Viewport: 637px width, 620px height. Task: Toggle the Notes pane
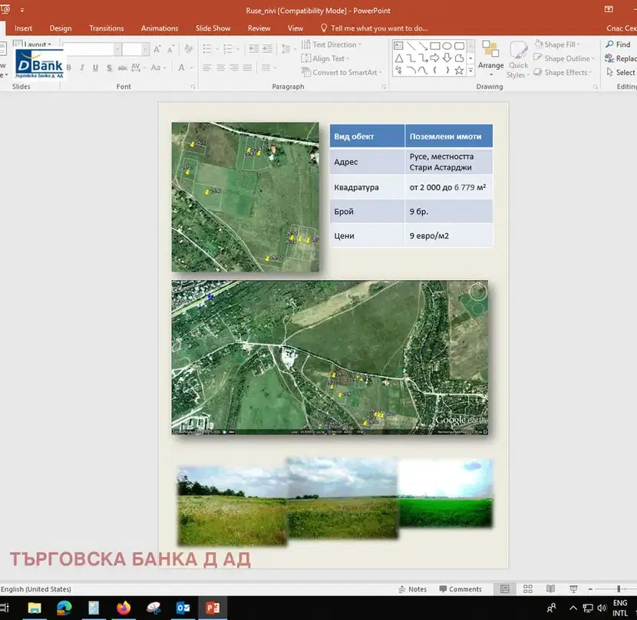[412, 589]
